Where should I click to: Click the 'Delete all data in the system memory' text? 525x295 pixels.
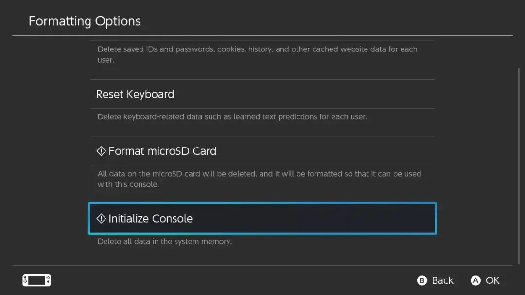click(x=164, y=241)
